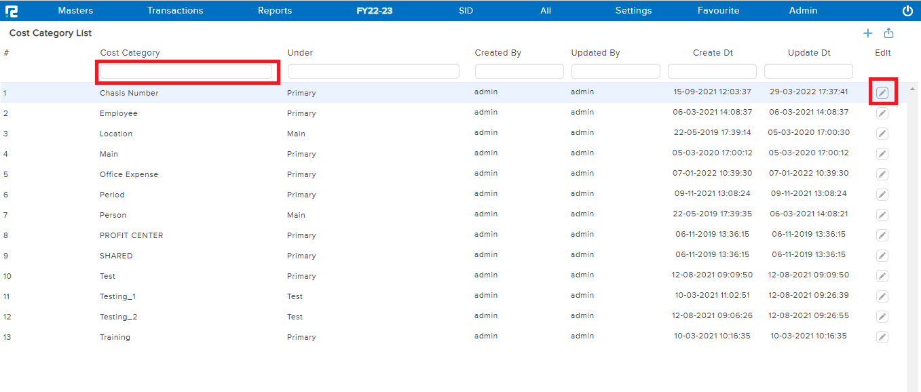
Task: Click the edit icon for PROFIT CENTER
Action: point(882,235)
